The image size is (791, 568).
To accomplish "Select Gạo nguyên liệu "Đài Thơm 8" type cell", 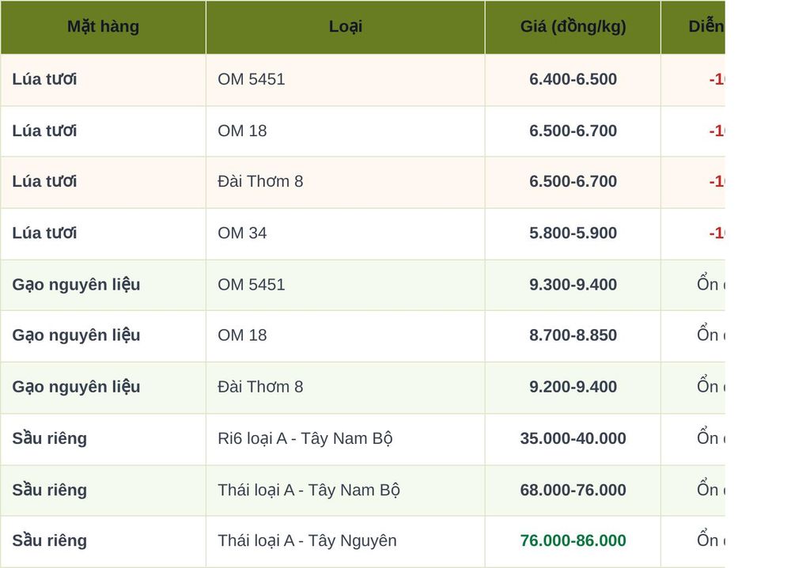I will pyautogui.click(x=346, y=387).
